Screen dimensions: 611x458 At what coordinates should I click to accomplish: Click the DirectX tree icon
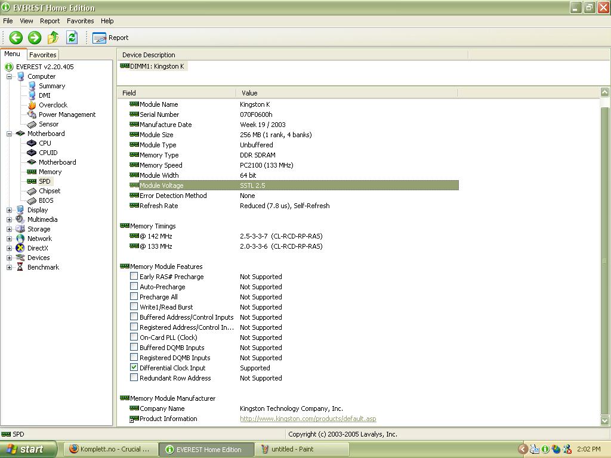(x=20, y=248)
